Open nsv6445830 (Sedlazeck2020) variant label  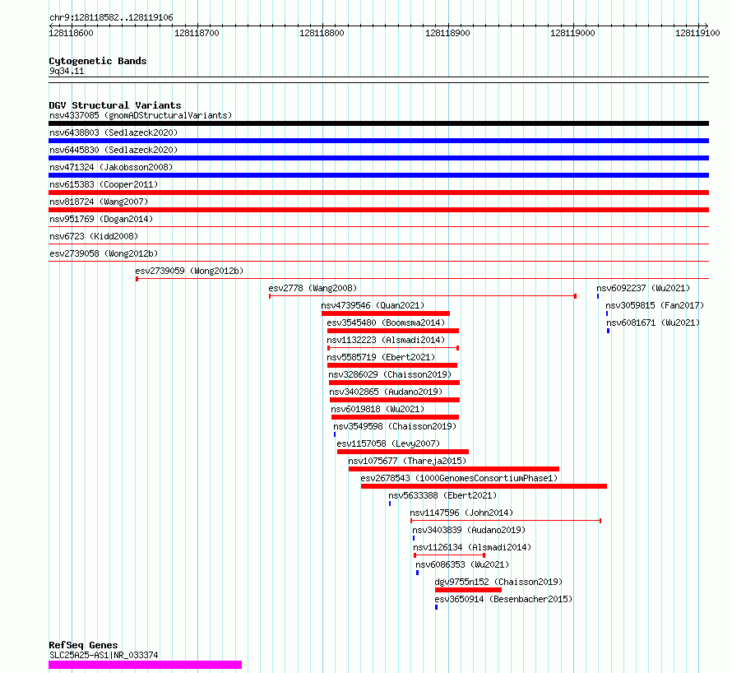(x=114, y=150)
